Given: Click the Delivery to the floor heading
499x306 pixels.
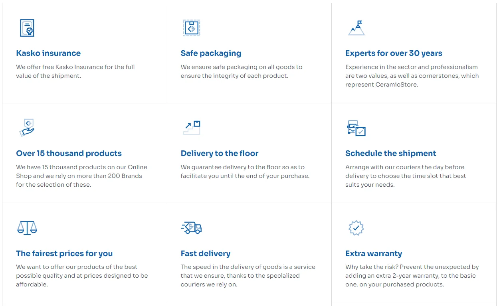Looking at the screenshot, I should (x=219, y=154).
